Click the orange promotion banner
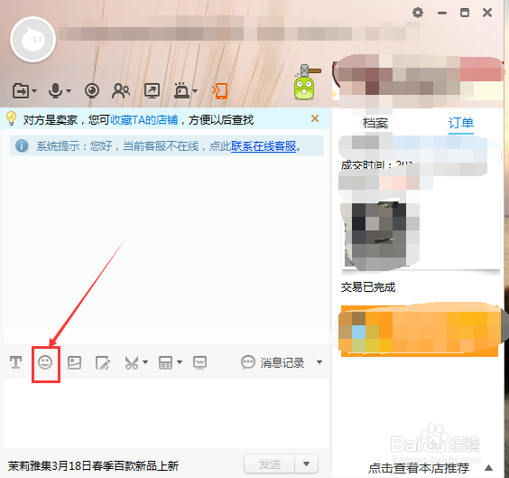The image size is (509, 478). pos(420,331)
